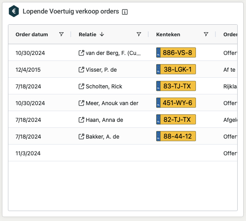
Task: Click the external link icon for Haan, Anna de
Action: click(x=81, y=120)
